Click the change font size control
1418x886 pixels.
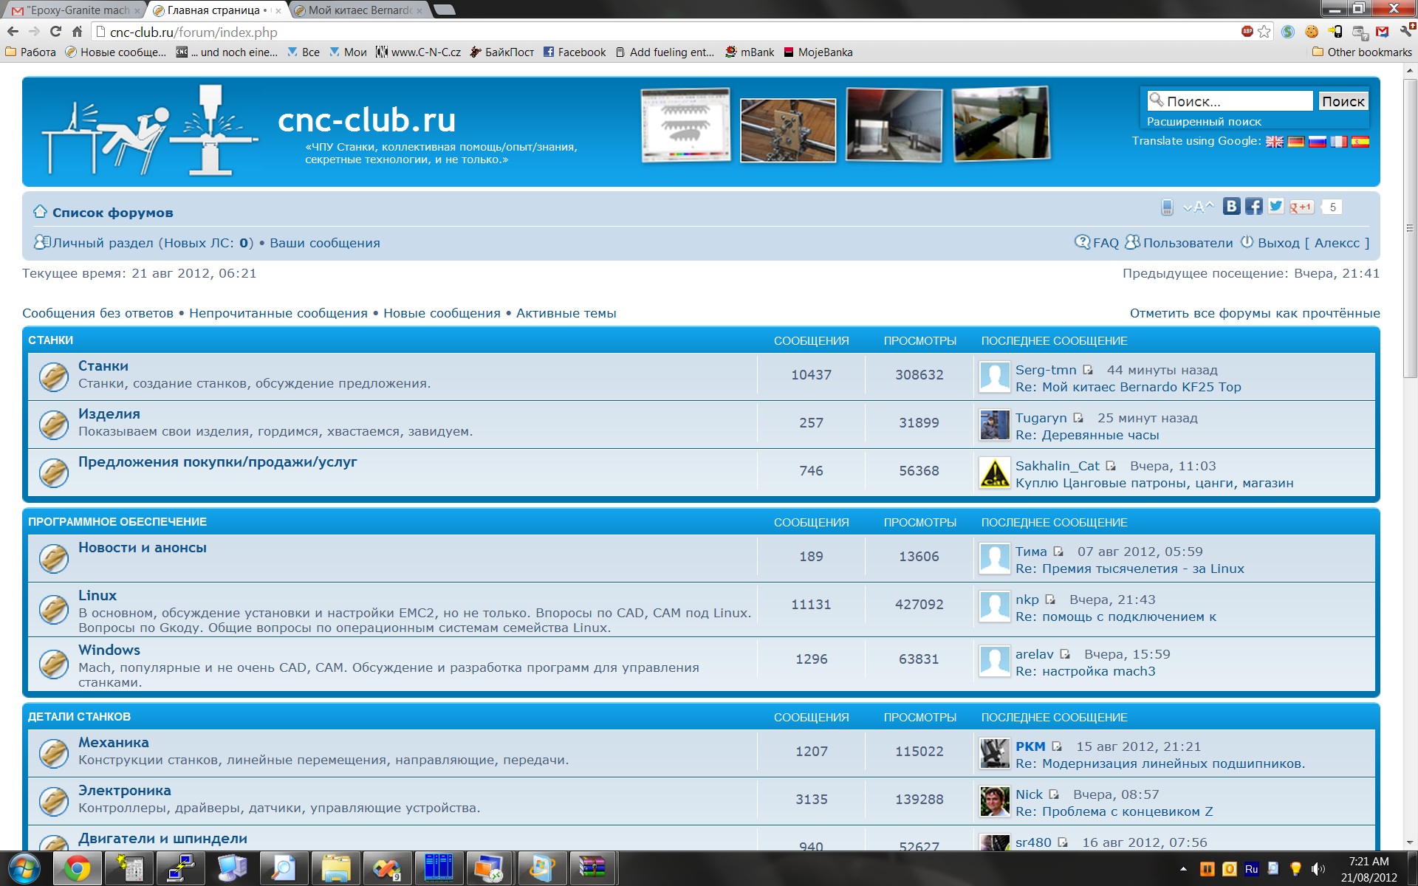click(1198, 207)
